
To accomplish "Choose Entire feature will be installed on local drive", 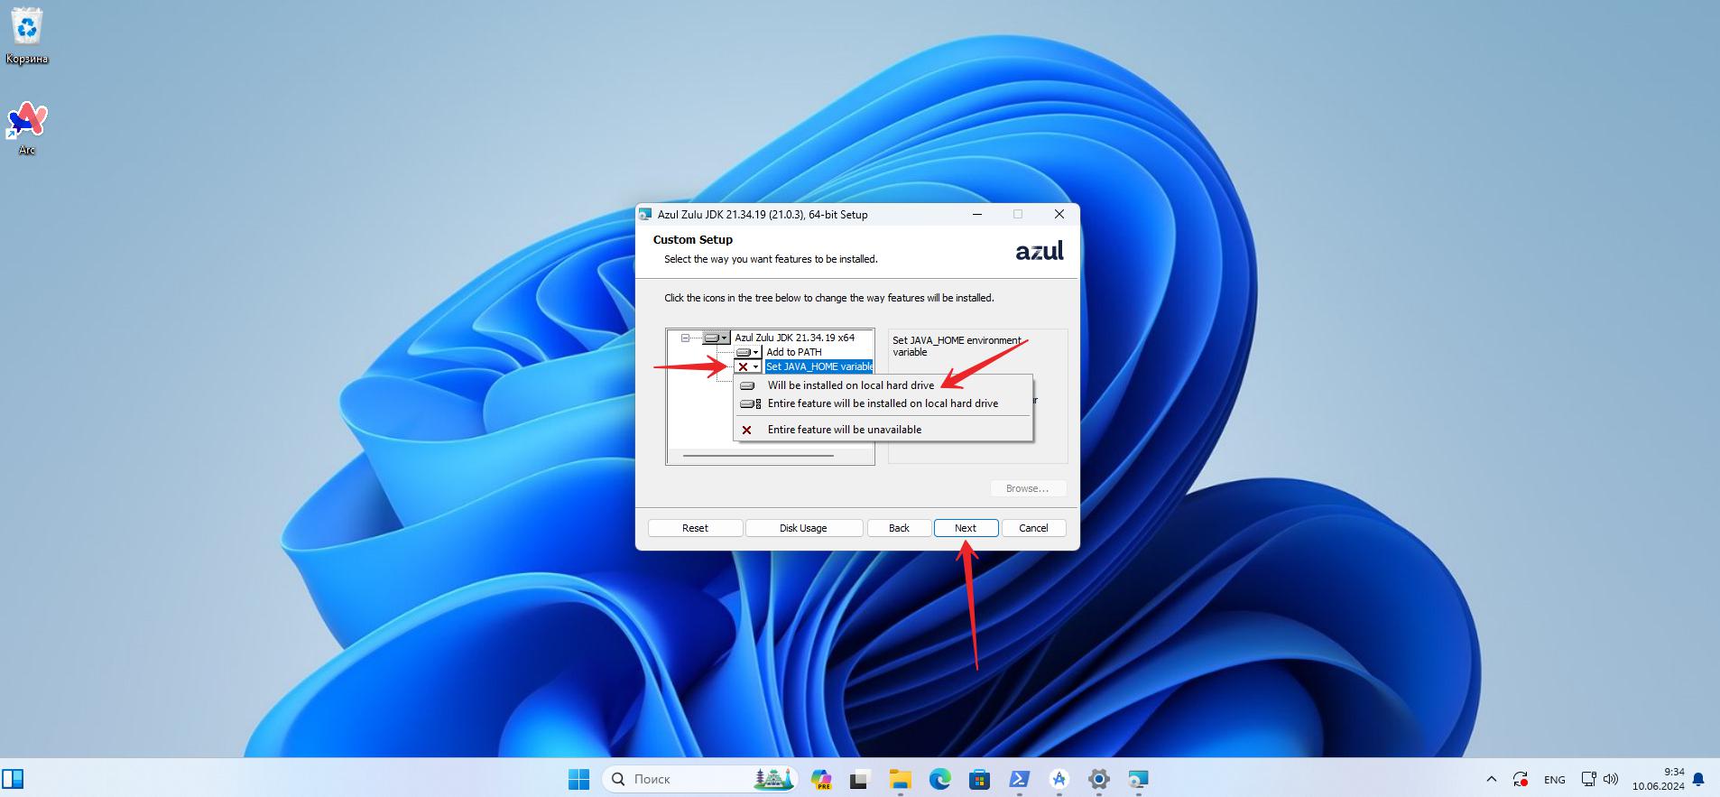I will tap(883, 403).
